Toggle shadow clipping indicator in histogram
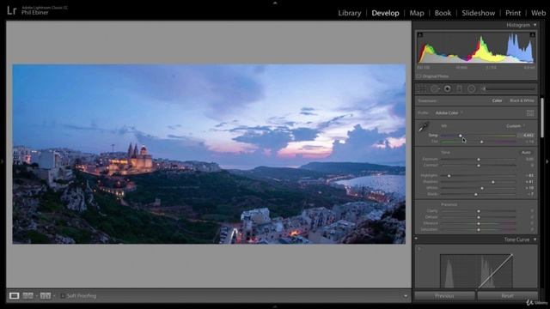 pyautogui.click(x=420, y=34)
